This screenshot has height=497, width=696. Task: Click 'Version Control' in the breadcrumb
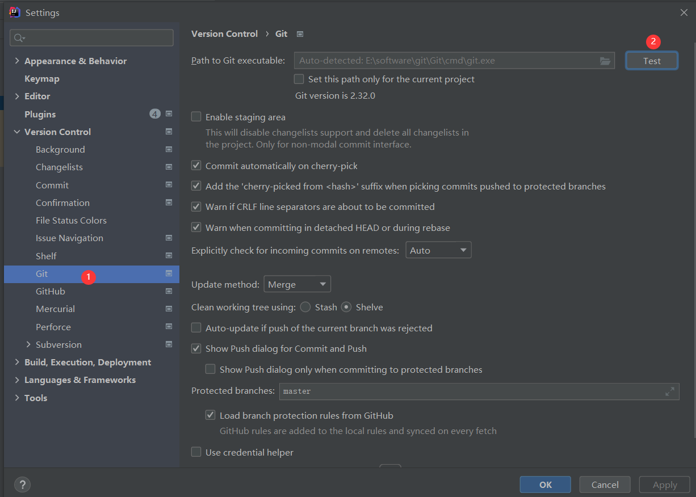(224, 34)
